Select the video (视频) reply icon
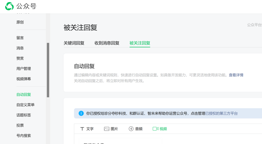262x144 pixels. (155, 129)
